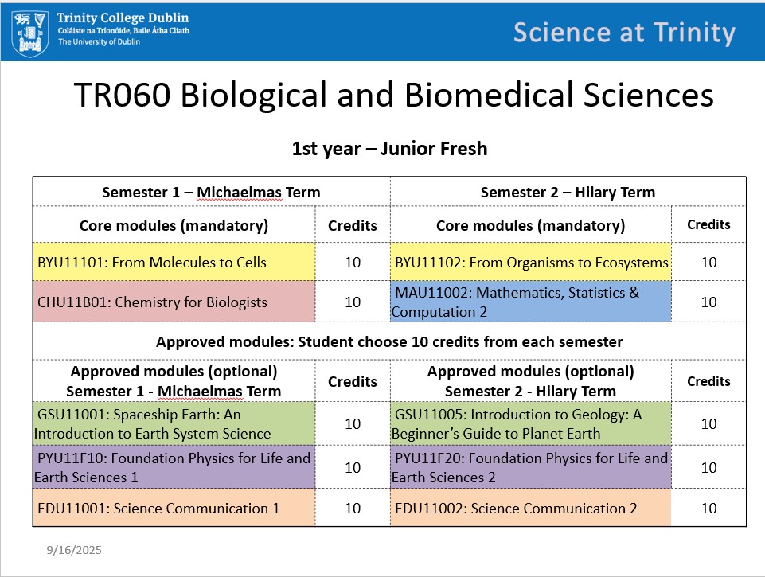This screenshot has height=577, width=765.
Task: Click the purple PYU11F10 Foundation Physics 1 cell
Action: [174, 467]
